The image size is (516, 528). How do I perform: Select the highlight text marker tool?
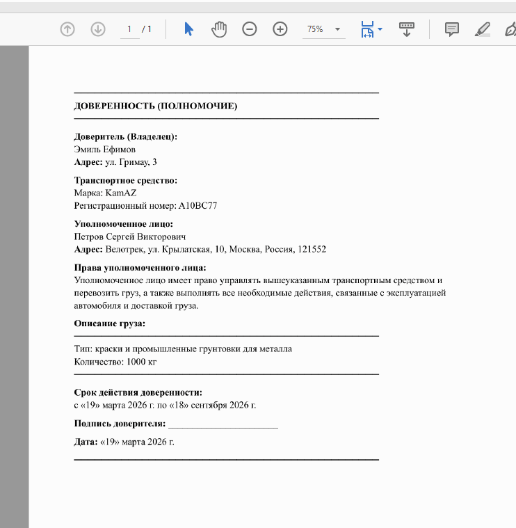483,29
